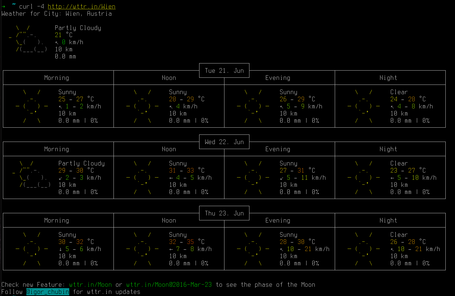This screenshot has height=296, width=455.
Task: Click the Thursday Night clear-sky ASCII icon
Action: pos(364,249)
